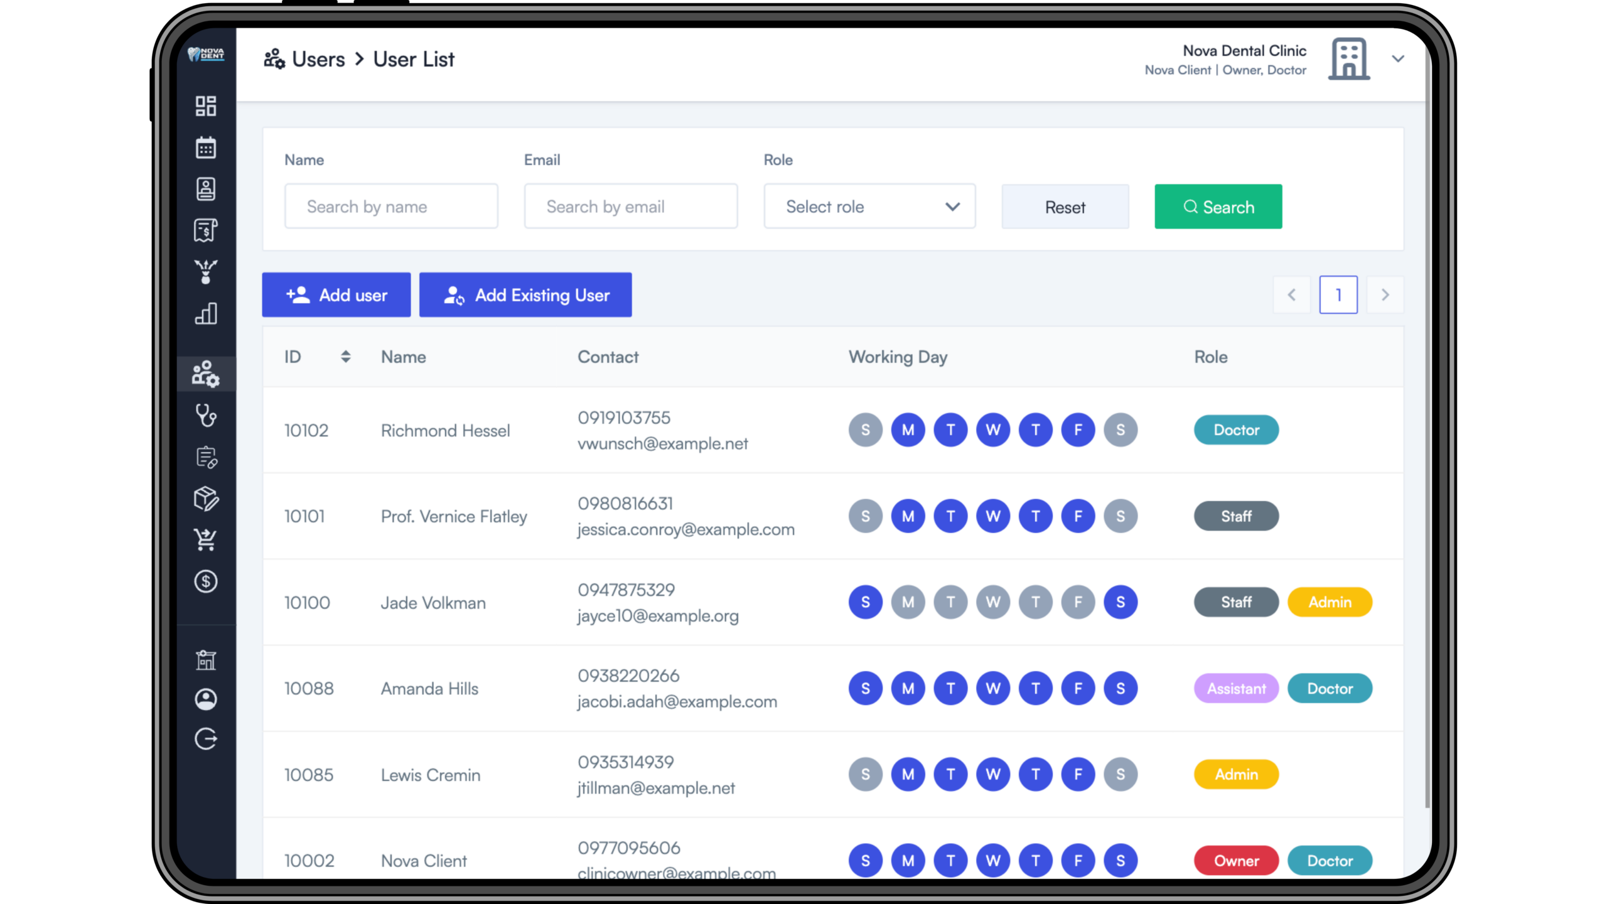Click the dollar coin sidebar icon
This screenshot has height=904, width=1607.
[205, 581]
